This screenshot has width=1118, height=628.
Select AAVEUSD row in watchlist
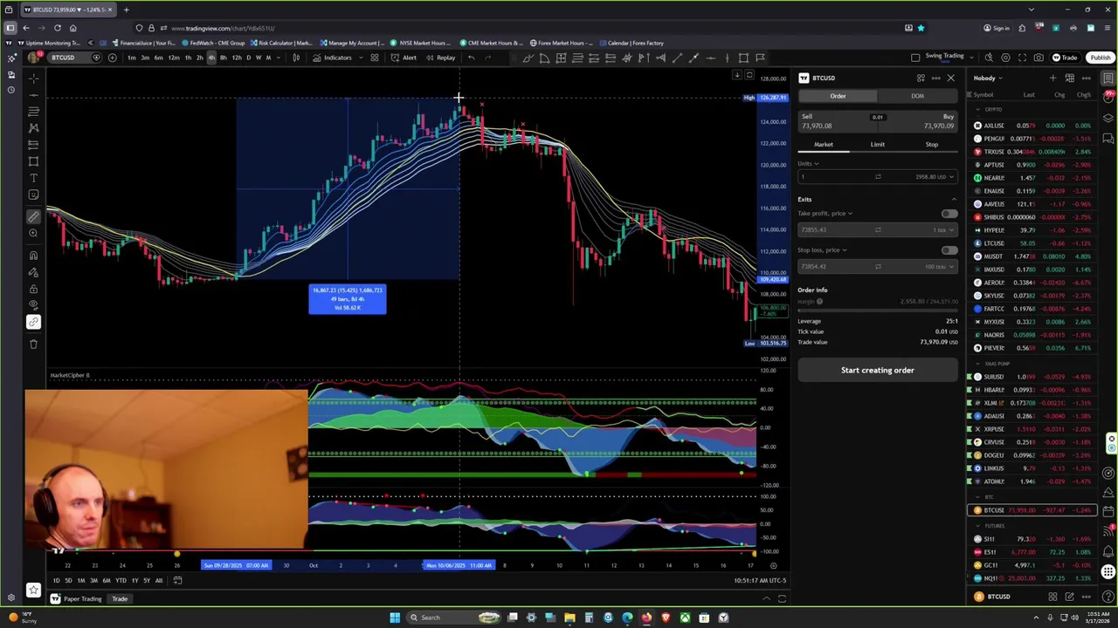pos(1032,204)
